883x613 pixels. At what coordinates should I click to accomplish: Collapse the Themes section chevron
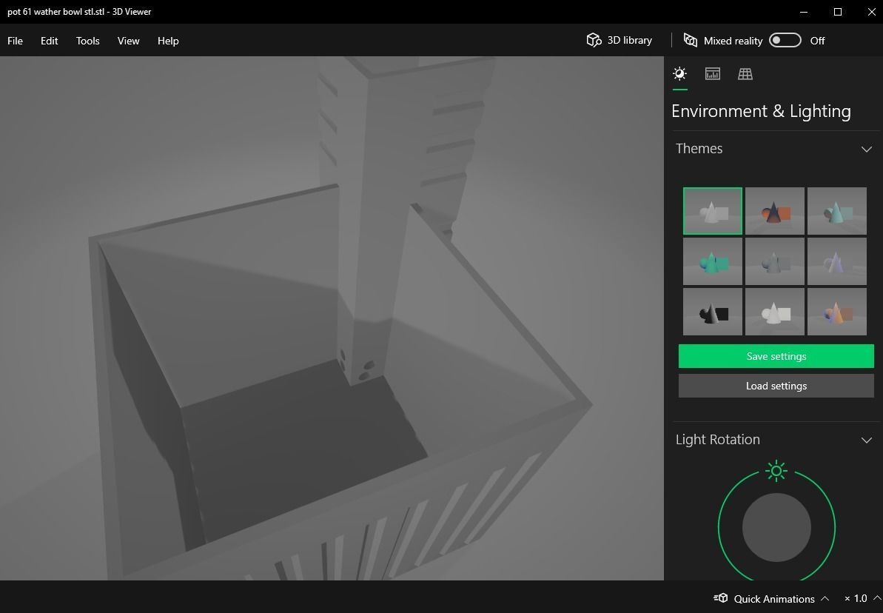coord(867,150)
